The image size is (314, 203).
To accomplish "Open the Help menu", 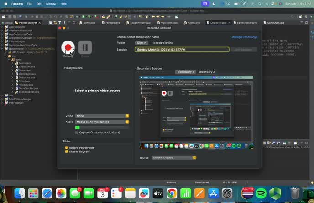I will [63, 4].
